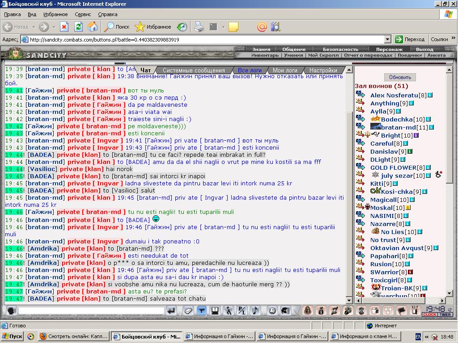
Task: Open the Правка menu
Action: click(x=12, y=14)
